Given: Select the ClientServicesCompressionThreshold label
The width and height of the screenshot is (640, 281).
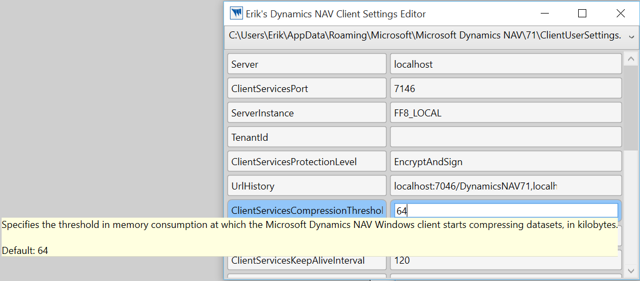Looking at the screenshot, I should click(x=306, y=210).
